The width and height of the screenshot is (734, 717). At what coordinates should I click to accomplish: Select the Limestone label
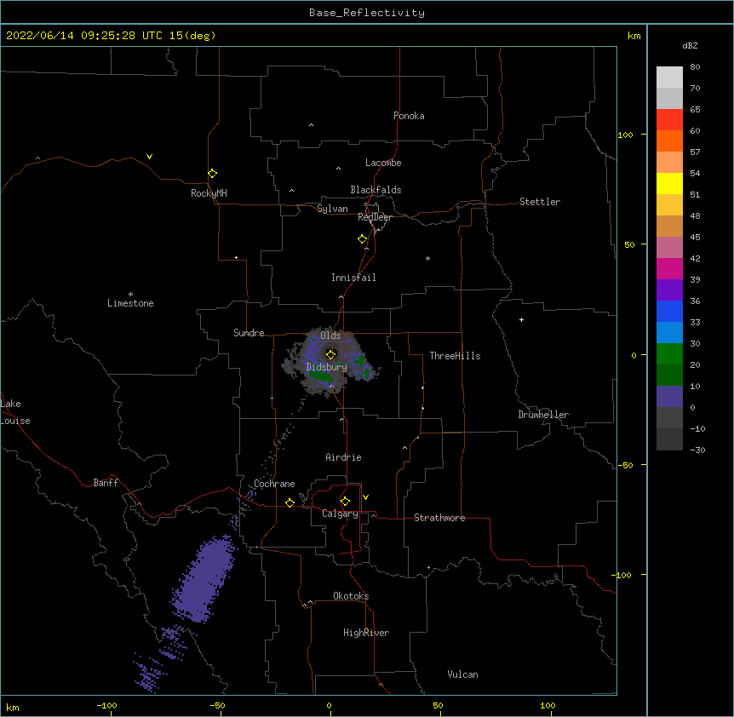(x=130, y=303)
